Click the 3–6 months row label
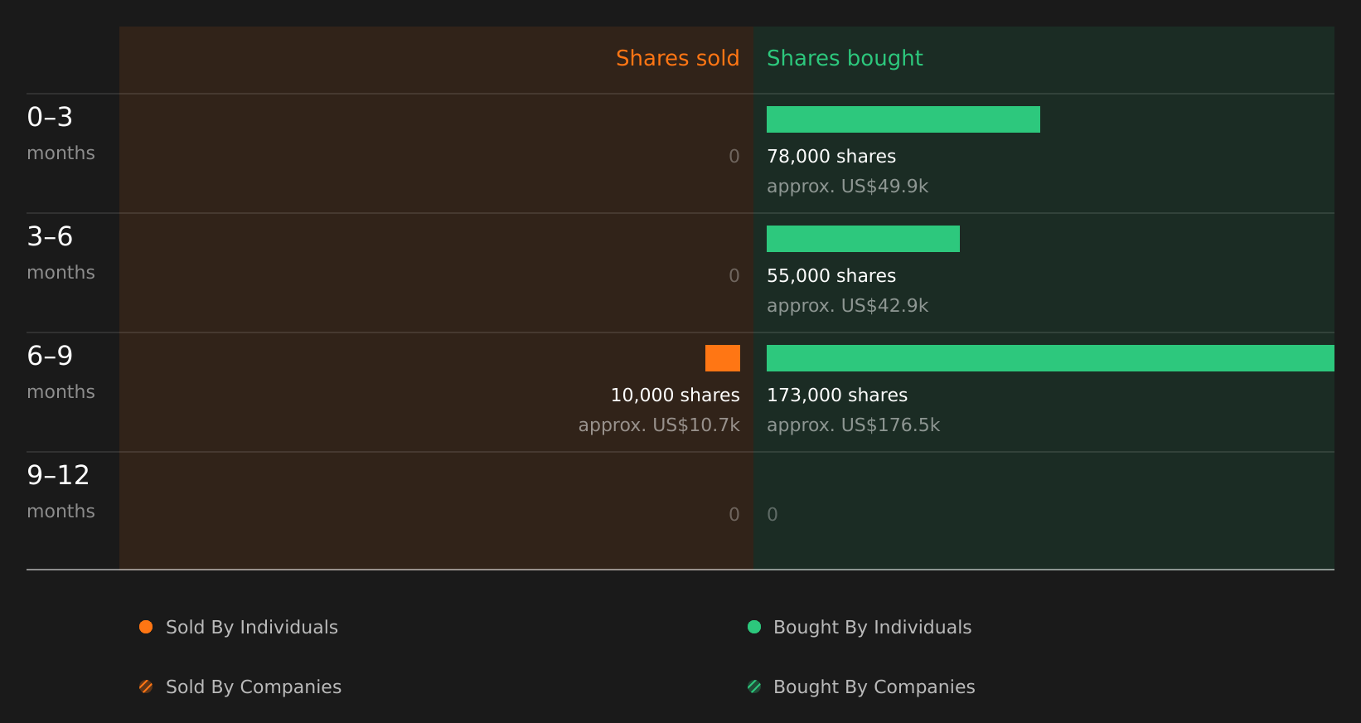Viewport: 1361px width, 723px height. click(61, 253)
